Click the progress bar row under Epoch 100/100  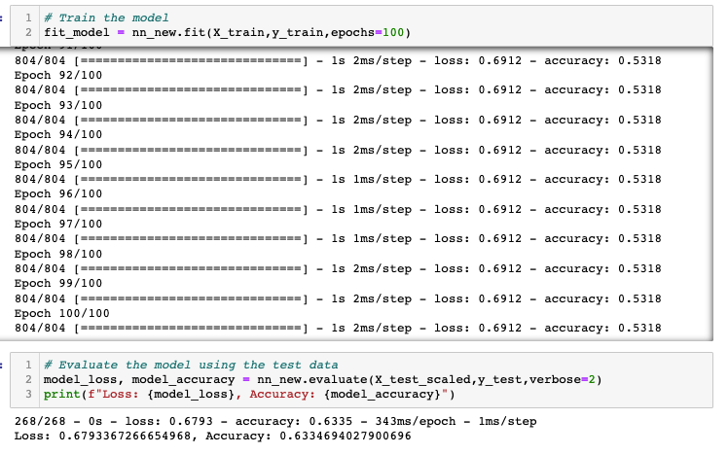pos(338,328)
